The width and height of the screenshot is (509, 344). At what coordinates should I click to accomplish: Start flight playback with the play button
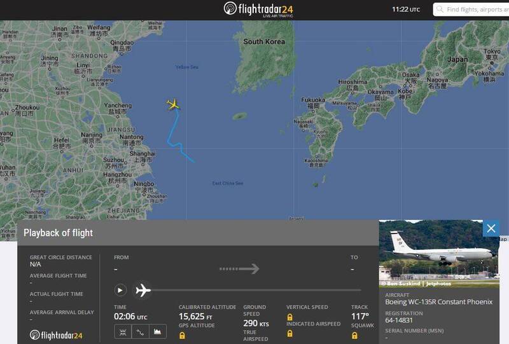(120, 290)
